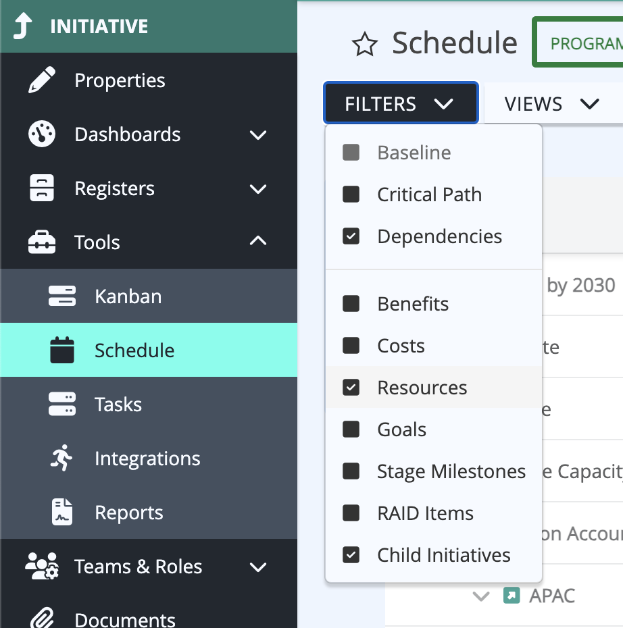Expand the APAC row chevron

(x=481, y=596)
